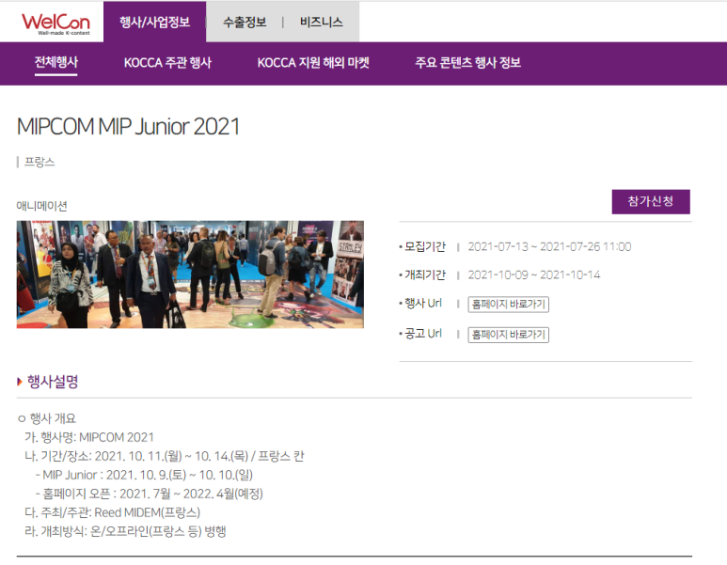The image size is (727, 565).
Task: Open 행사 Url 홈페이지 바로가기 link
Action: [x=508, y=305]
